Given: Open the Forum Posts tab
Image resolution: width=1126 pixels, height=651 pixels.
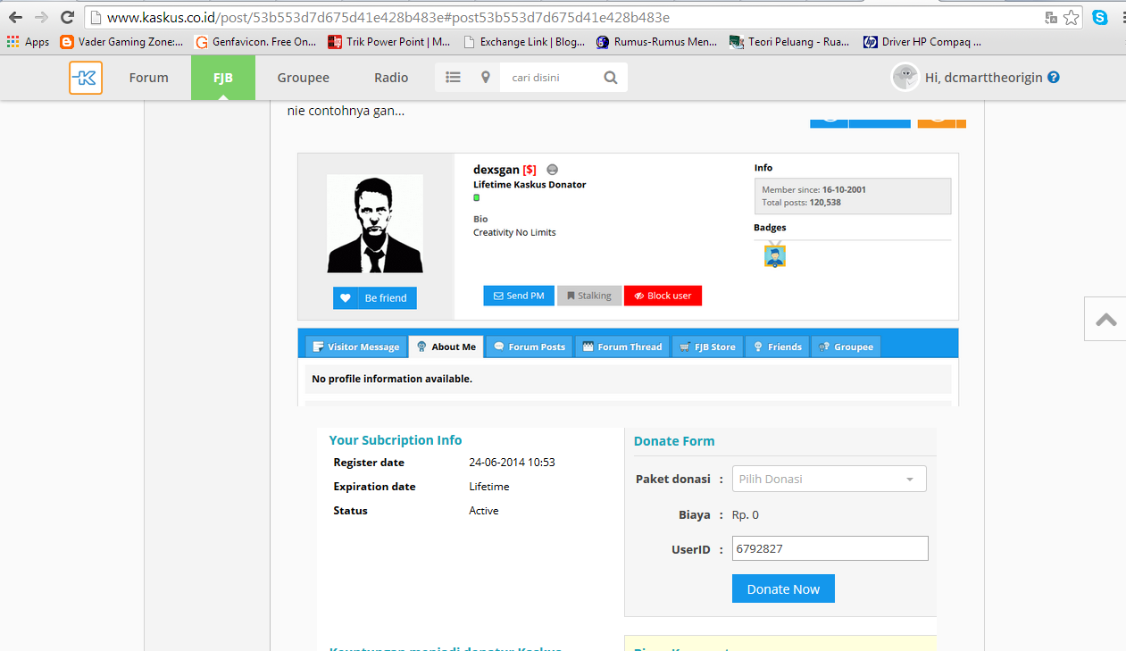Looking at the screenshot, I should 530,346.
